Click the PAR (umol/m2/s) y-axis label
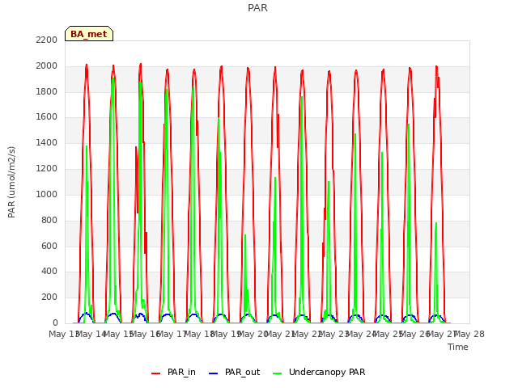This screenshot has height=388, width=518. [11, 182]
